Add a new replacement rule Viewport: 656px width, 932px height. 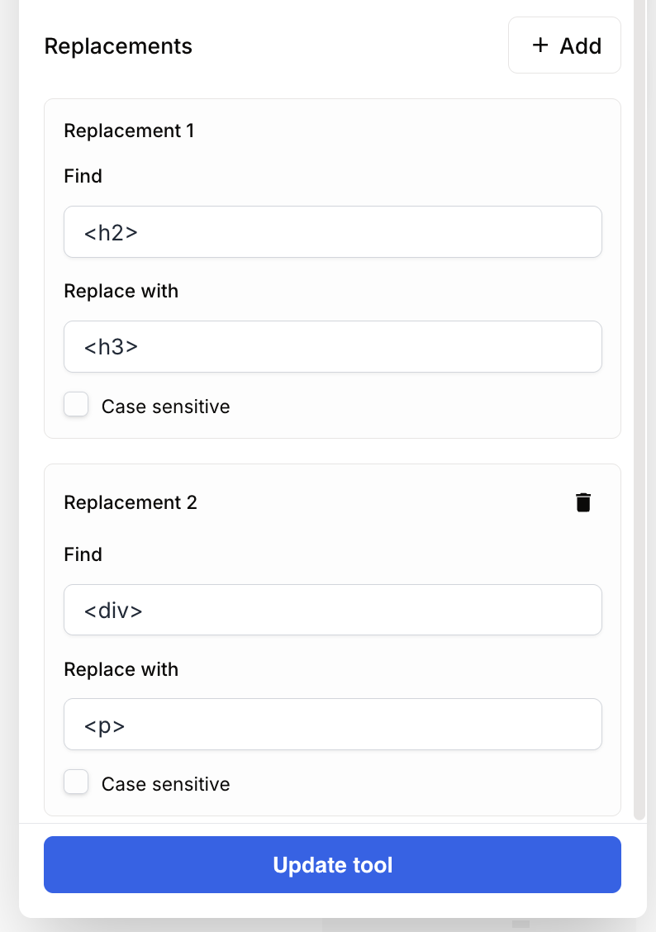point(564,45)
